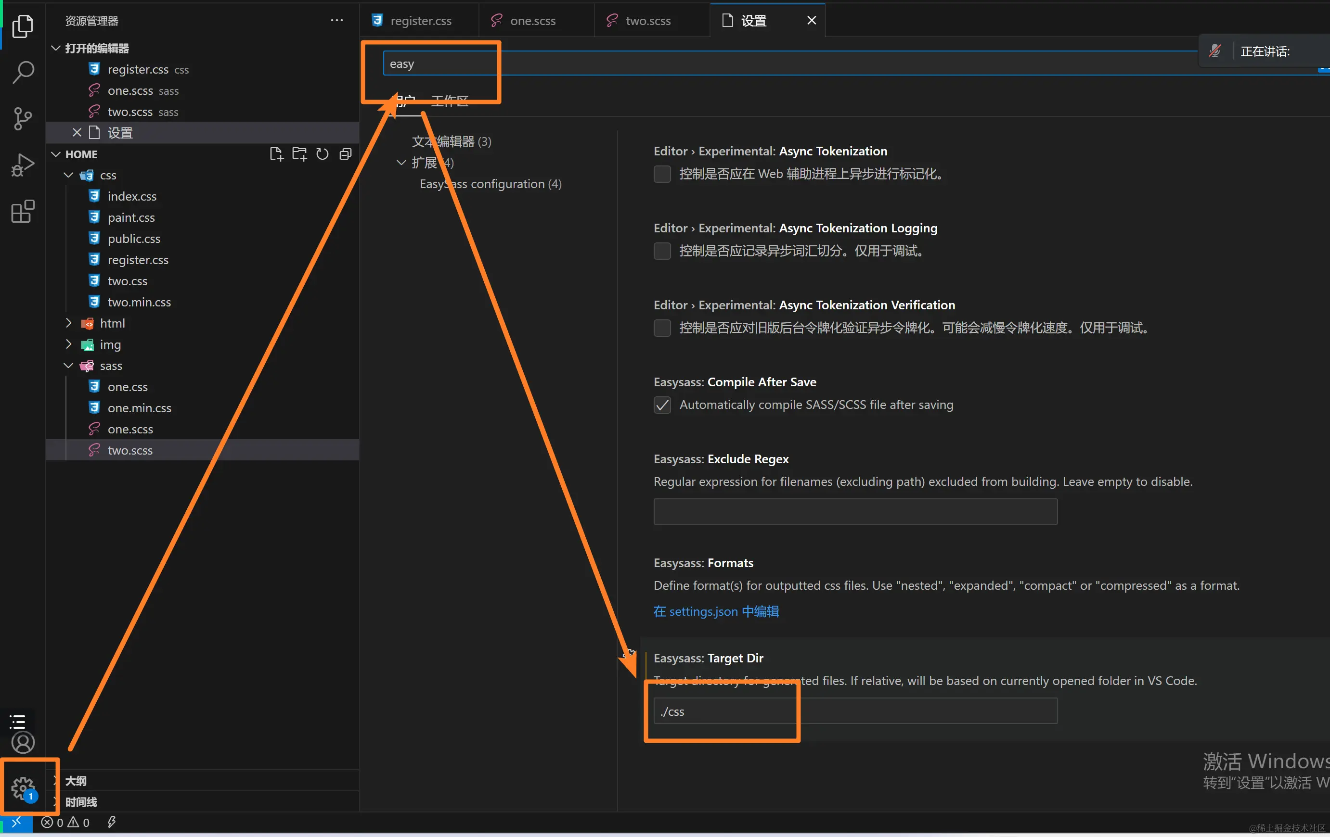
Task: Uncheck Easysass Compile After Save
Action: pos(662,405)
